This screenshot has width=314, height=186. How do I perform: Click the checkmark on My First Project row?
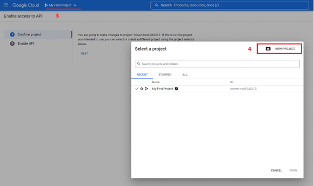coord(137,89)
